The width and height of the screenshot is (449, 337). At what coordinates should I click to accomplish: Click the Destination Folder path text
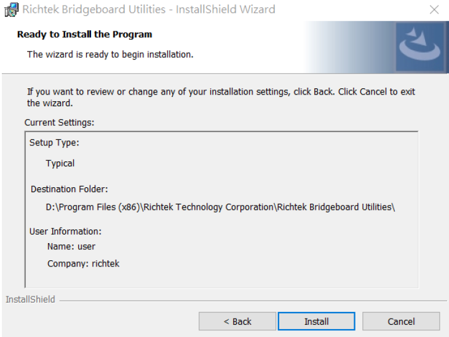(x=220, y=207)
